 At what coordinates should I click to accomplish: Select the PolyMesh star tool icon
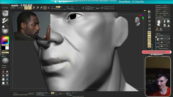click(161, 29)
